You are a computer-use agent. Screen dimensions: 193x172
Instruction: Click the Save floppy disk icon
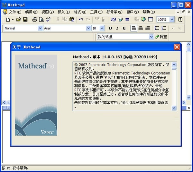[x=25, y=20]
